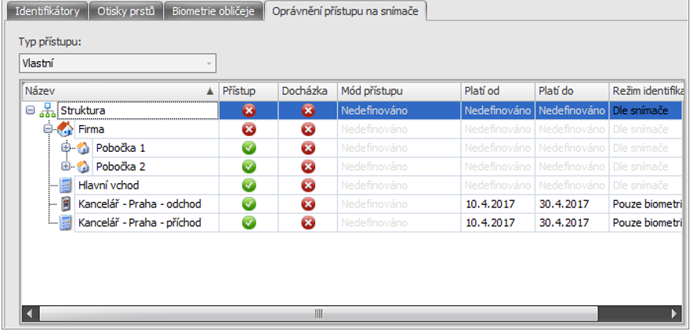This screenshot has width=690, height=331.
Task: Click the Platí do column header
Action: 572,92
